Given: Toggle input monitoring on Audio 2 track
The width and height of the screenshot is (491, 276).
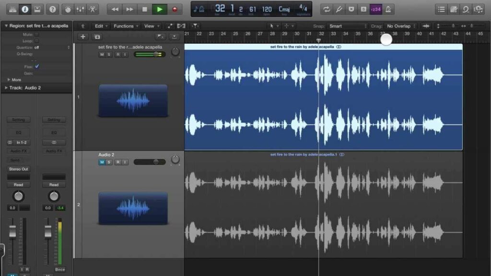Looking at the screenshot, I should point(125,162).
